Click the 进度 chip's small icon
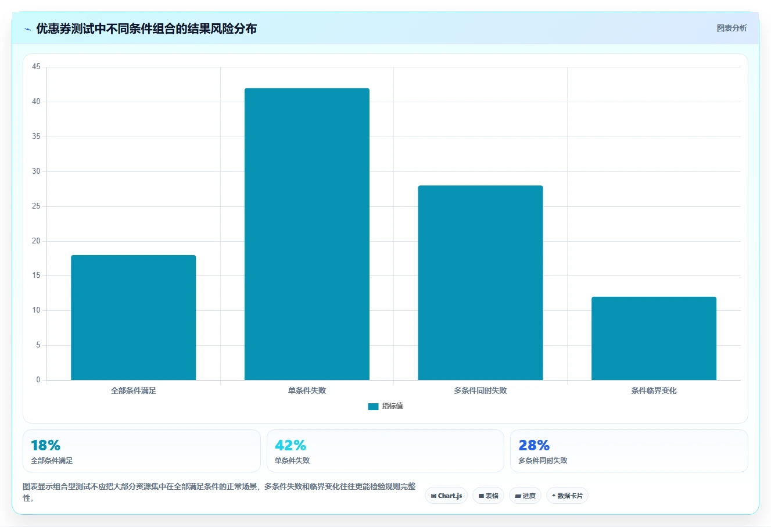 click(x=518, y=496)
